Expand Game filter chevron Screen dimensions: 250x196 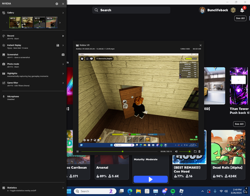click(63, 83)
